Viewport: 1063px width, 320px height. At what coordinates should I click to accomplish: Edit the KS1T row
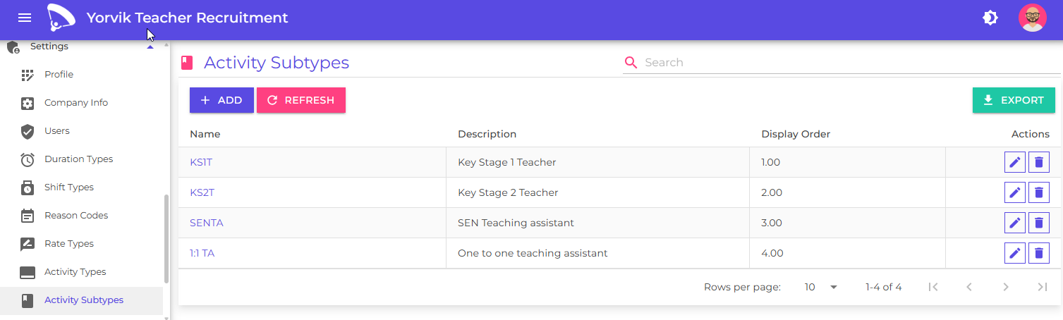1015,162
